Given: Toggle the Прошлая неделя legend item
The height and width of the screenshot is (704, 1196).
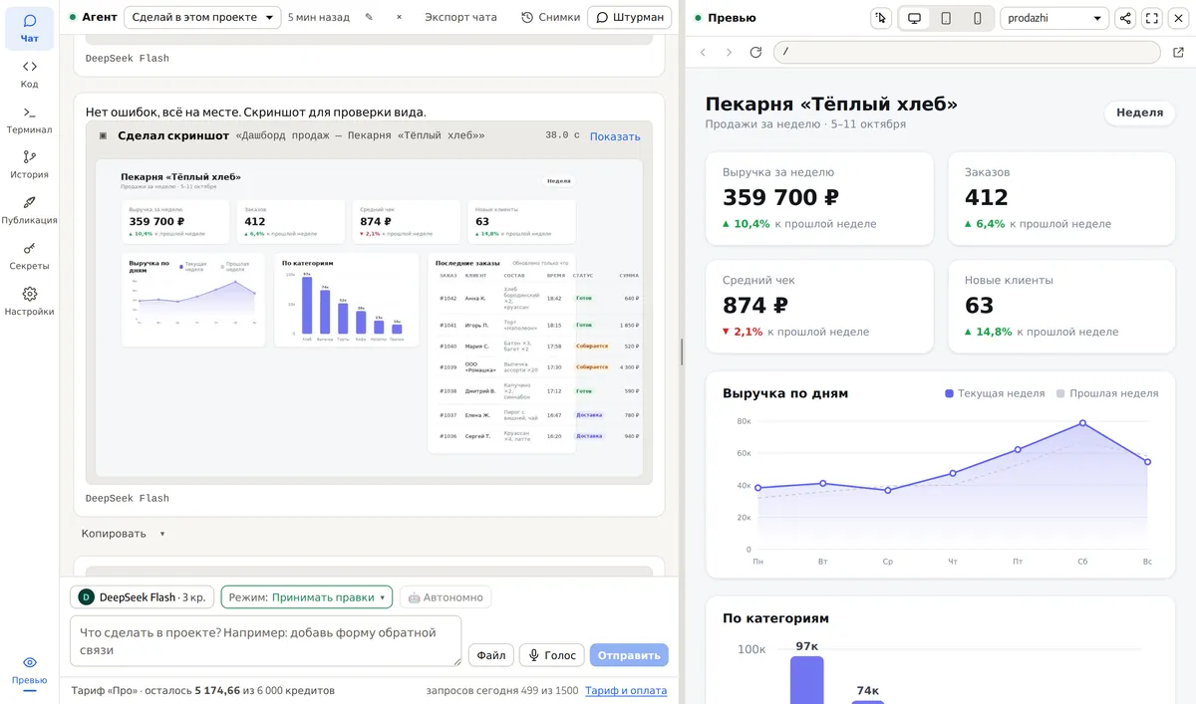Looking at the screenshot, I should 1107,393.
